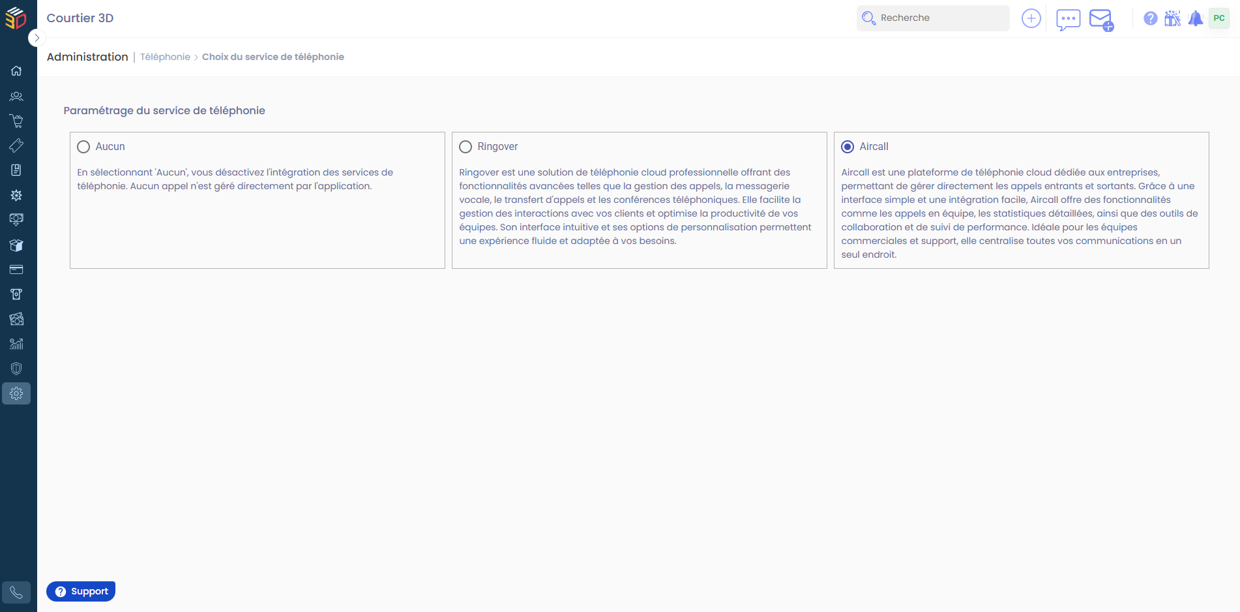Expand the sidebar with the chevron arrow
1240x612 pixels.
click(37, 38)
